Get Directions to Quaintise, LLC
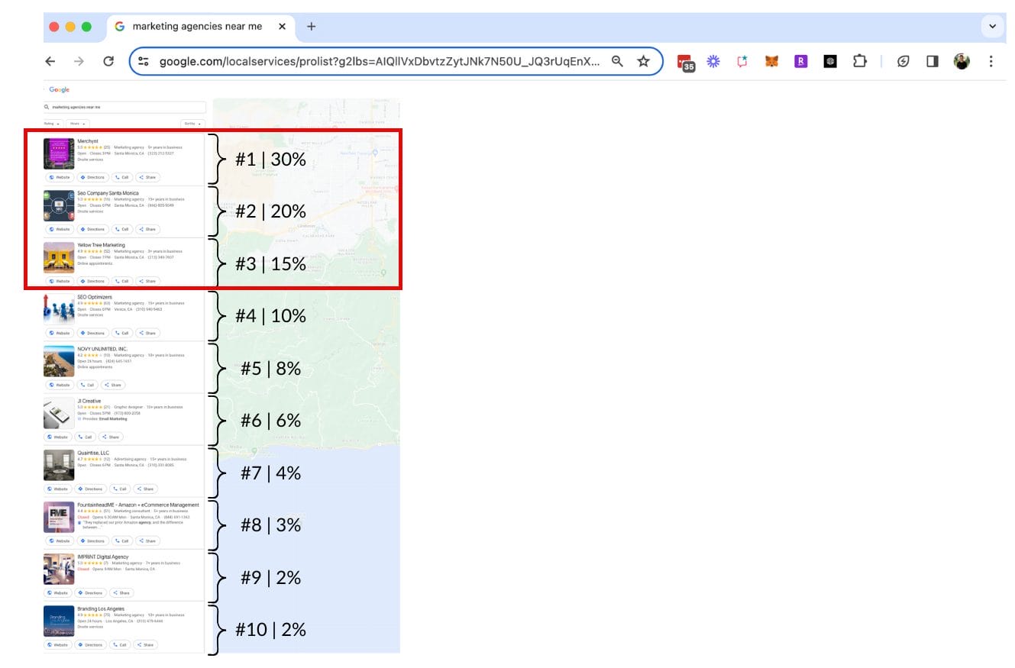The height and width of the screenshot is (668, 1015). pos(91,489)
